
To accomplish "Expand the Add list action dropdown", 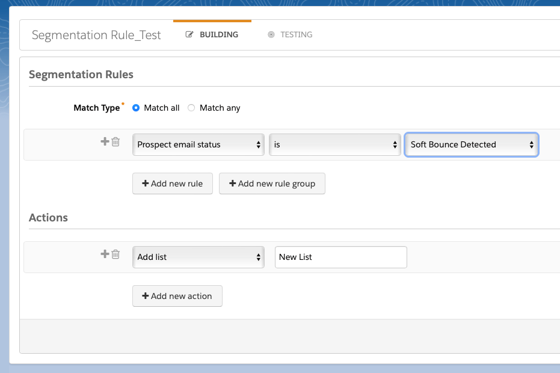I will click(x=198, y=257).
